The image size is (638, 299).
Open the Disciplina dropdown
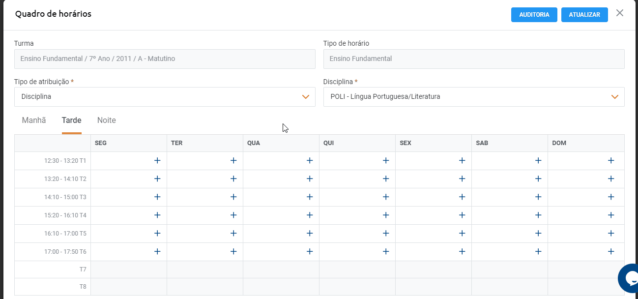474,97
